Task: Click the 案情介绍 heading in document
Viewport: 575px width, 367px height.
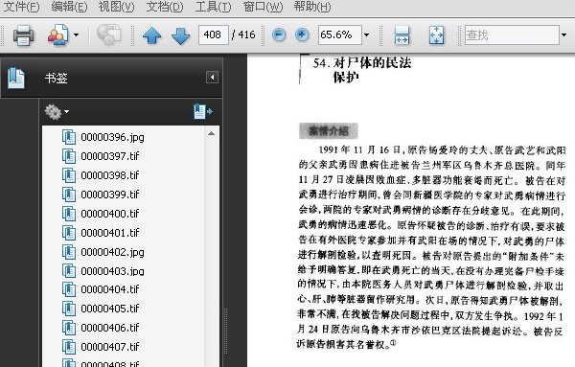Action: 328,131
